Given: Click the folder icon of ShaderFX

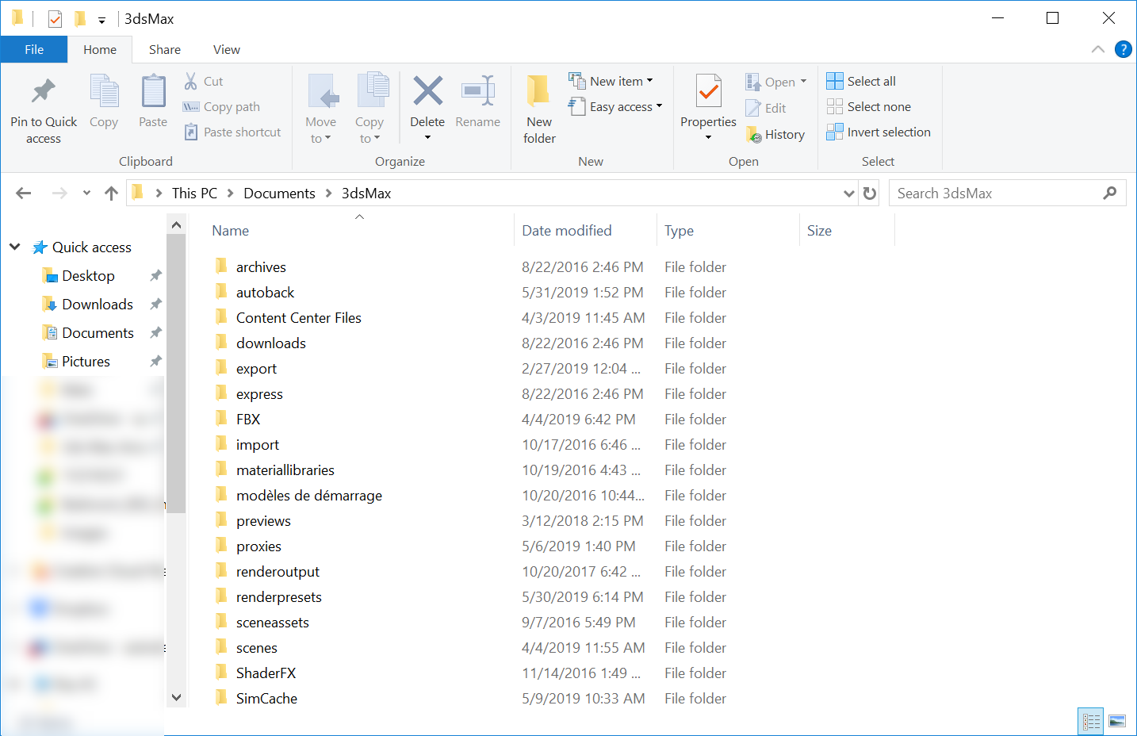Looking at the screenshot, I should coord(221,672).
